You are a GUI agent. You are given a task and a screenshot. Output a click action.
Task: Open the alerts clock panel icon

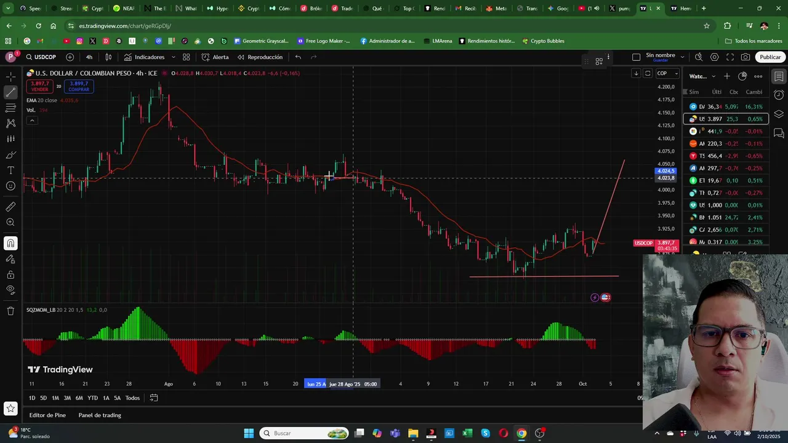click(x=779, y=95)
